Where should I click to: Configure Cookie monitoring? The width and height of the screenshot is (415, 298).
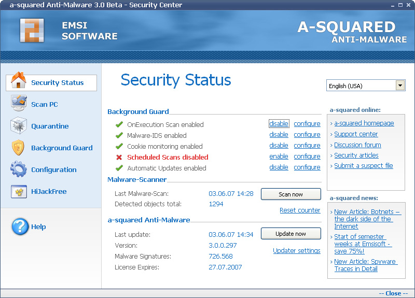pos(307,146)
